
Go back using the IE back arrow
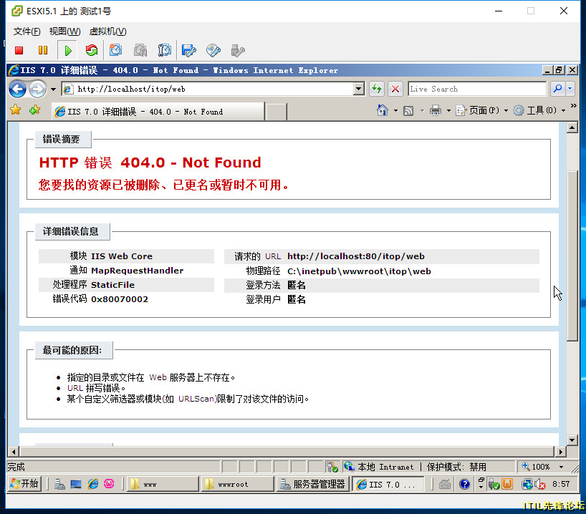tap(18, 89)
